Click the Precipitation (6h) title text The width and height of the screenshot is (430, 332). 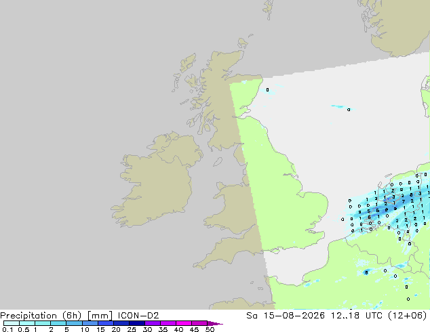pyautogui.click(x=41, y=316)
